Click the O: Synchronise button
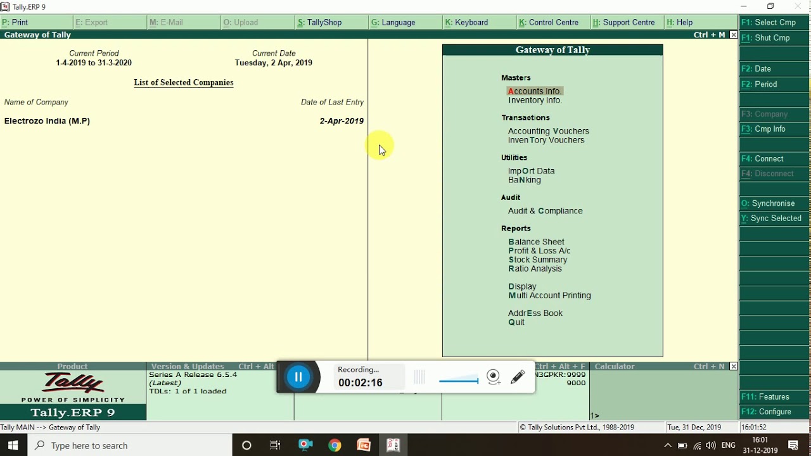 click(x=774, y=203)
